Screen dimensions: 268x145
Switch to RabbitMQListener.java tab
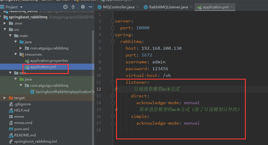168,7
